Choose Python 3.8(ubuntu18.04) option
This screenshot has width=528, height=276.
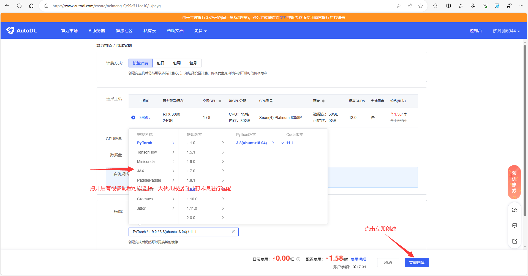(x=253, y=143)
